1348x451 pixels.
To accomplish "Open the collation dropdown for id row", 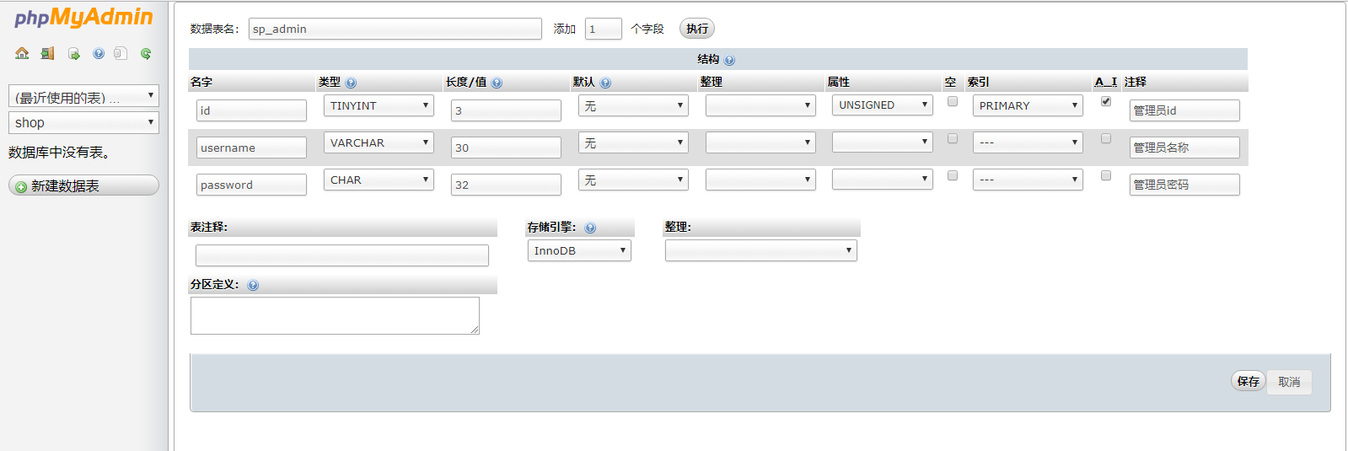I will pyautogui.click(x=760, y=105).
